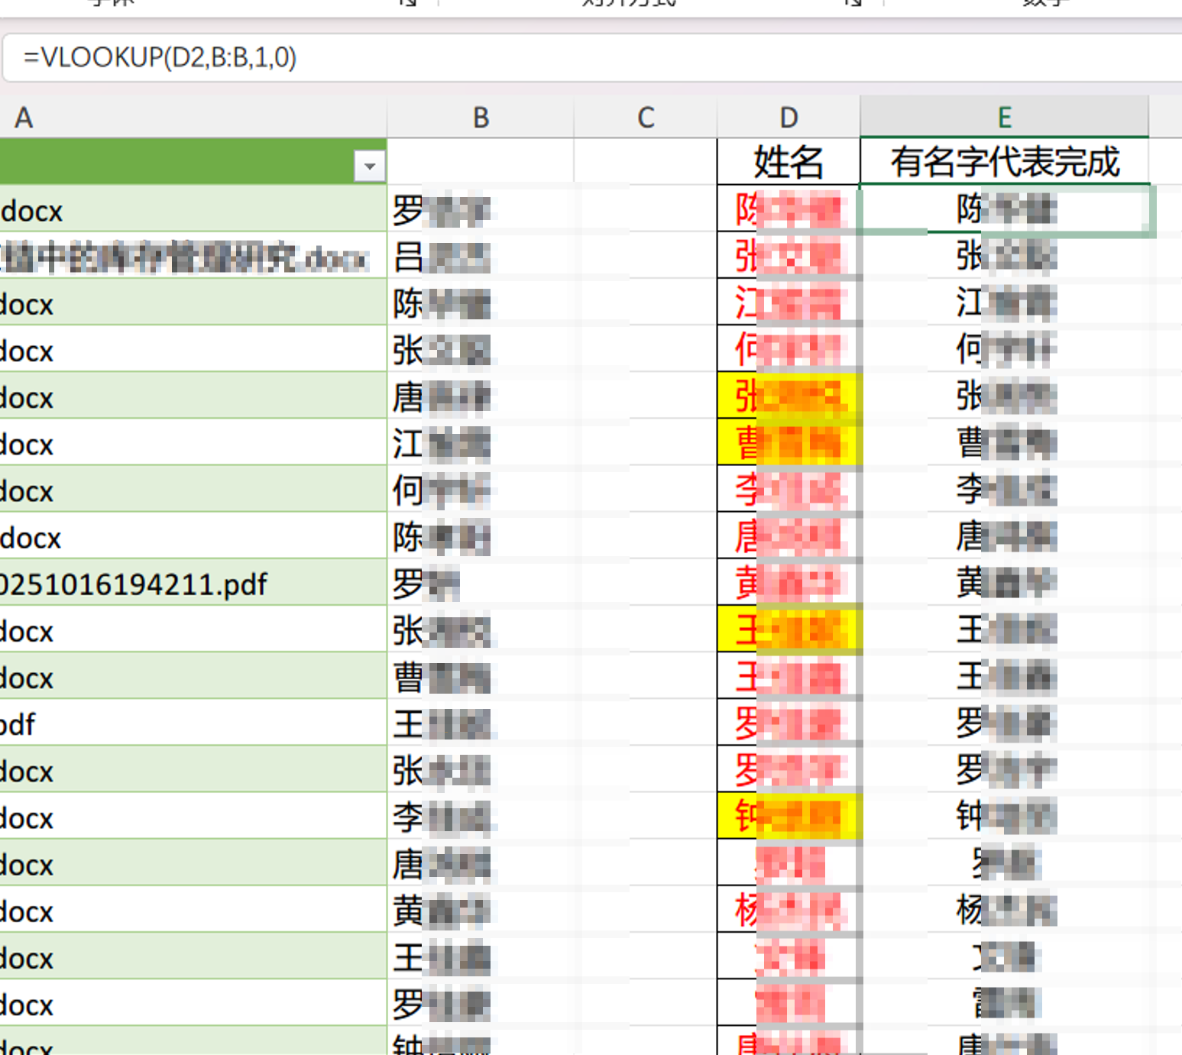Select the active cell in column E row 2
Viewport: 1182px width, 1055px height.
[1003, 211]
